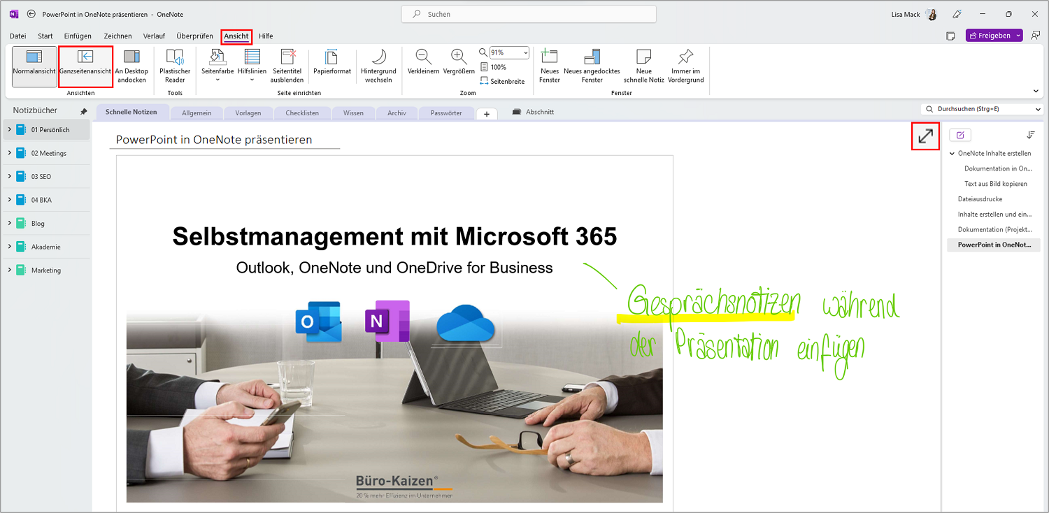
Task: Click the add page icon in page list
Action: (960, 135)
